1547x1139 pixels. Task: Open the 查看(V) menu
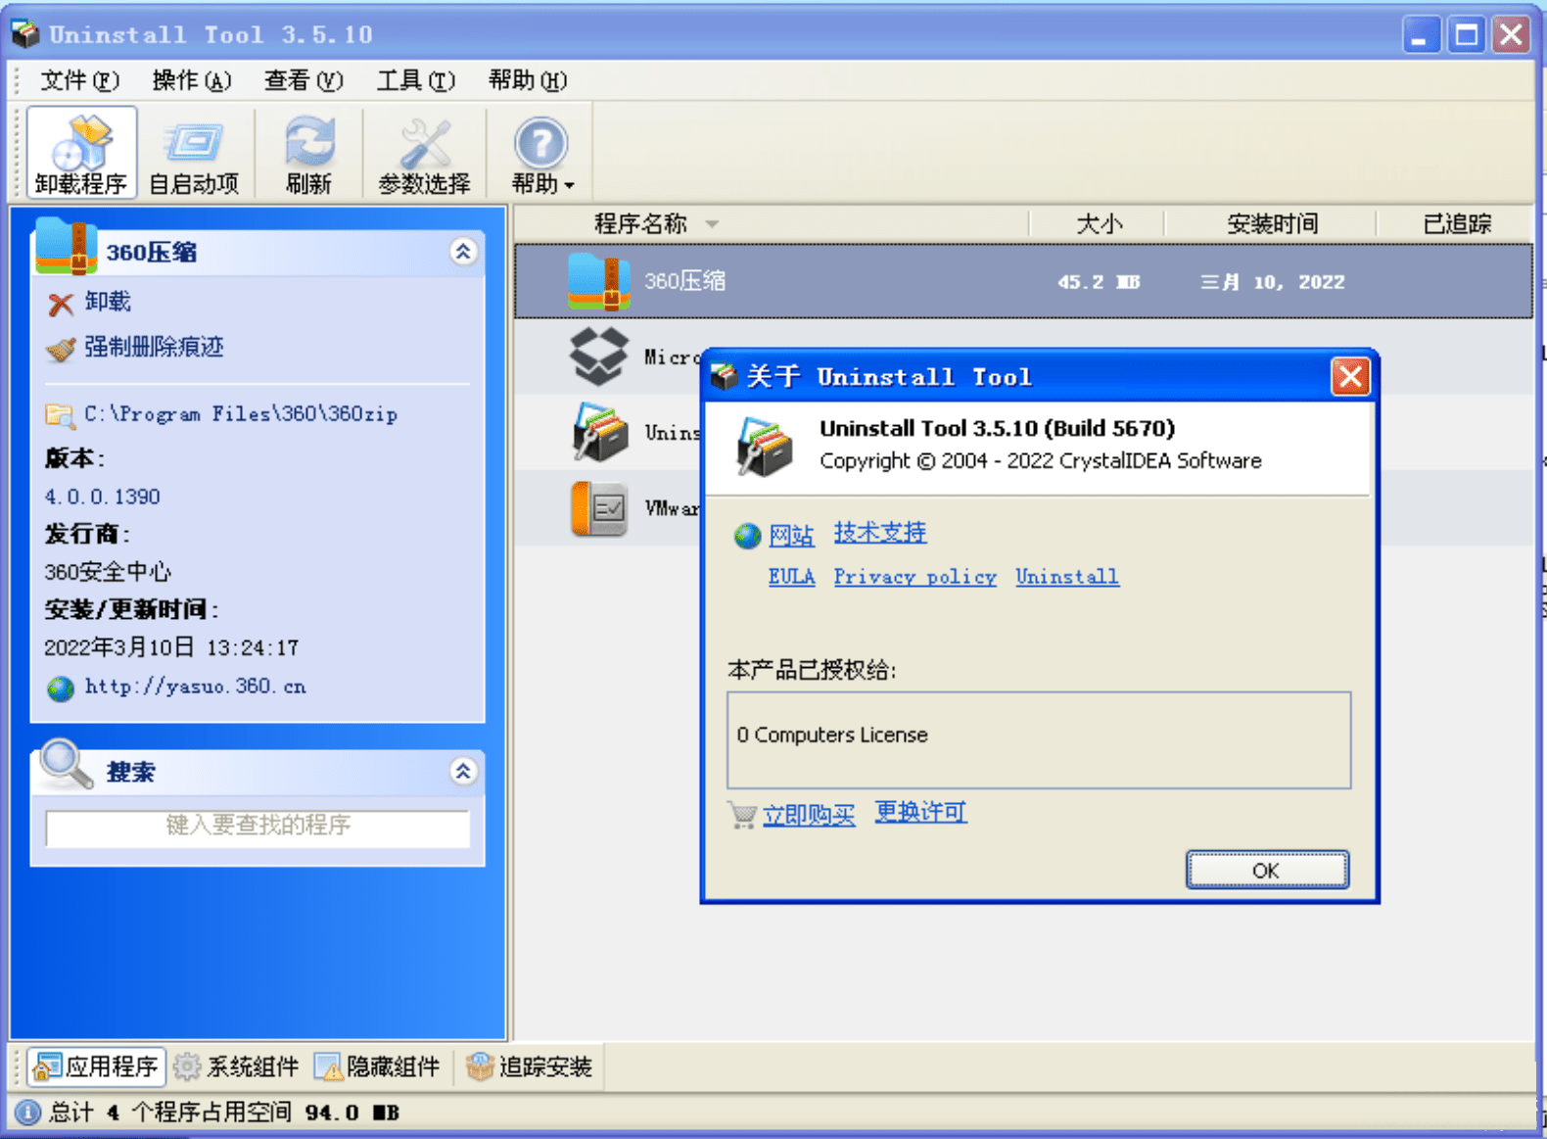304,80
